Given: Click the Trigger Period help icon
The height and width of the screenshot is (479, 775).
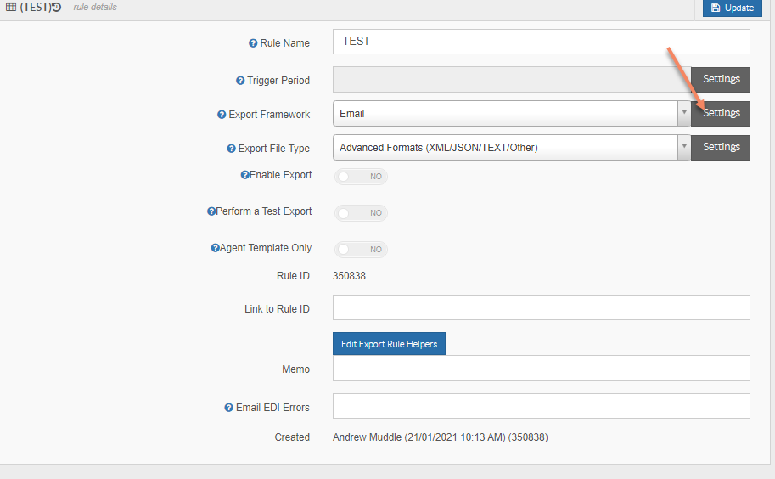Looking at the screenshot, I should (x=240, y=81).
